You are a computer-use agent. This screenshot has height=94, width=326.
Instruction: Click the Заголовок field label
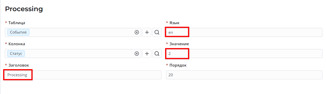(19, 65)
